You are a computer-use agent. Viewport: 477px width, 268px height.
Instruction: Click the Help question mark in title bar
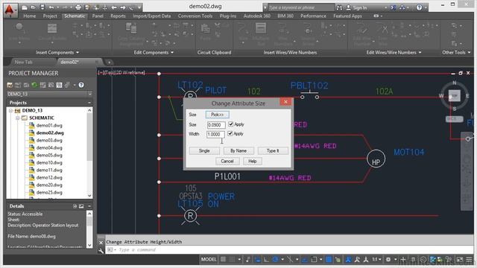(419, 7)
